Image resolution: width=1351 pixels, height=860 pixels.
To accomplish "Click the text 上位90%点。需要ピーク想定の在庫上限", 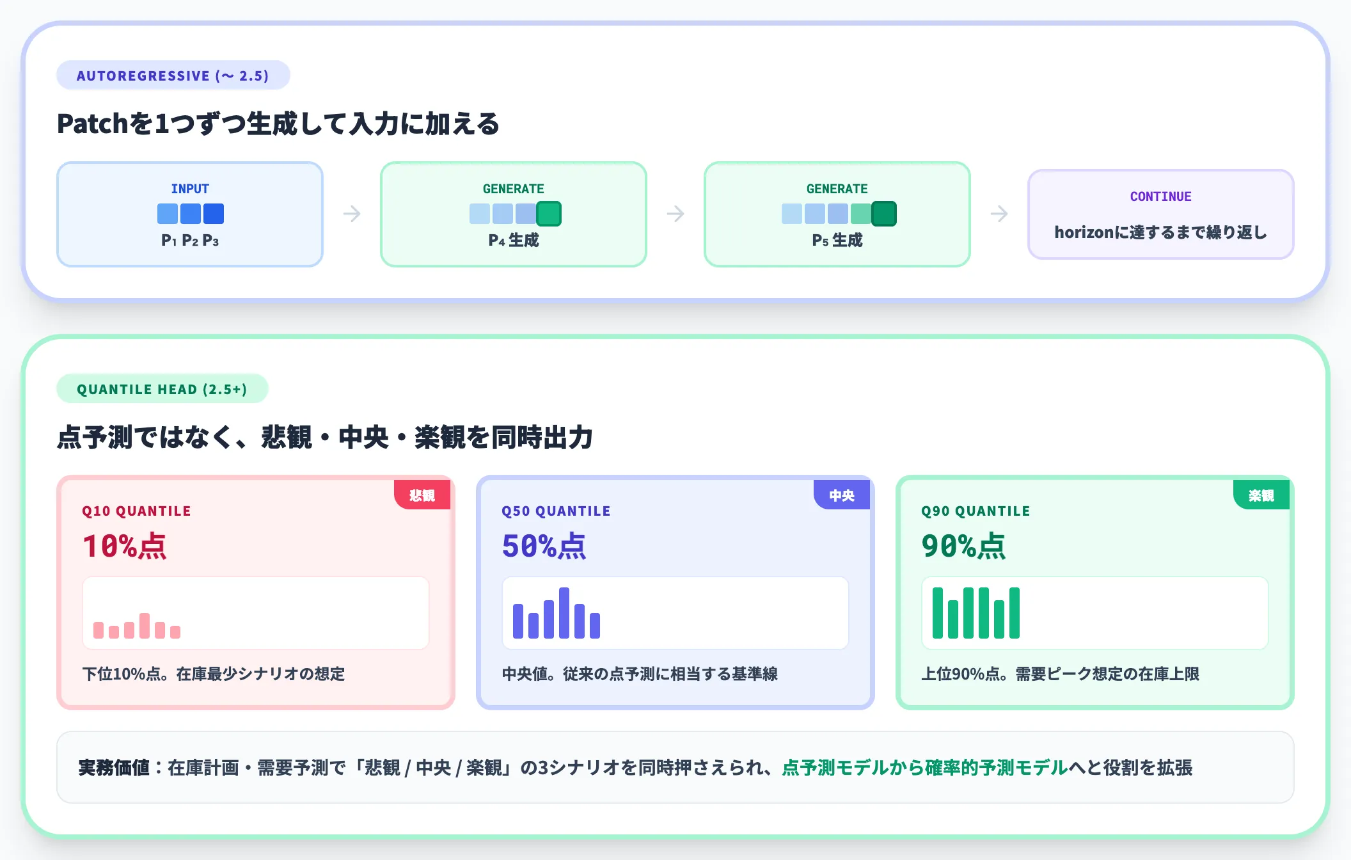I will tap(1061, 674).
